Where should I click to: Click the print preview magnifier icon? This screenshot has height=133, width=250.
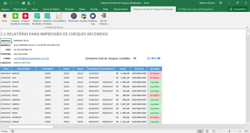point(29,3)
